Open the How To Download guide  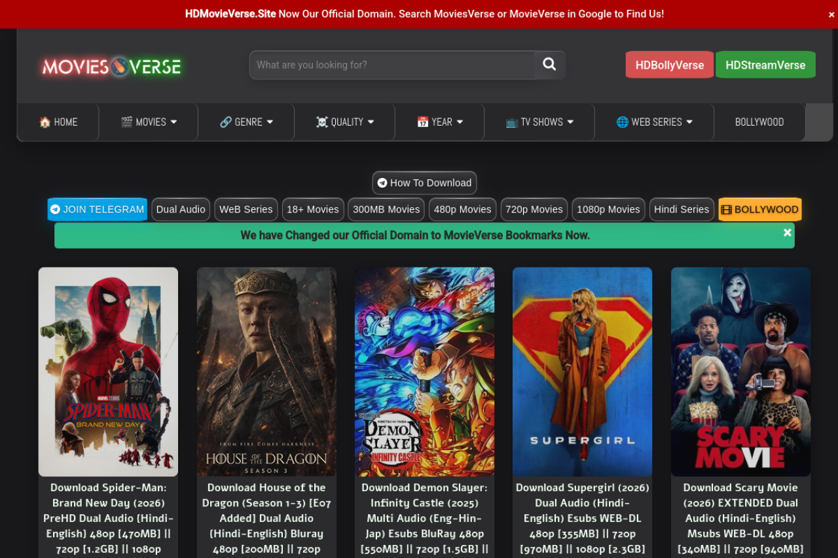coord(424,183)
